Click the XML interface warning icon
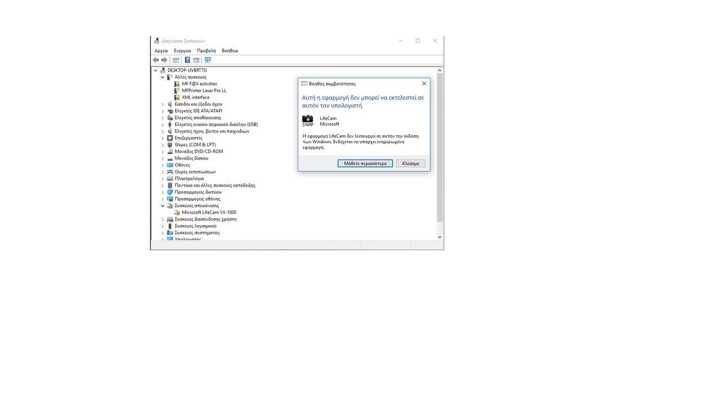Screen dimensions: 722x406 [177, 98]
